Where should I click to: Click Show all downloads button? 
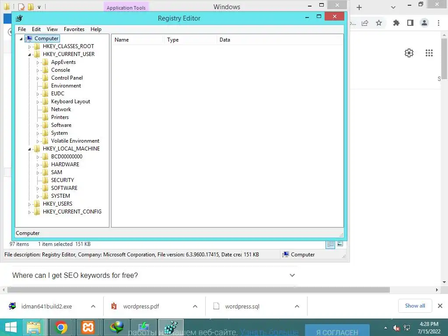(x=415, y=306)
